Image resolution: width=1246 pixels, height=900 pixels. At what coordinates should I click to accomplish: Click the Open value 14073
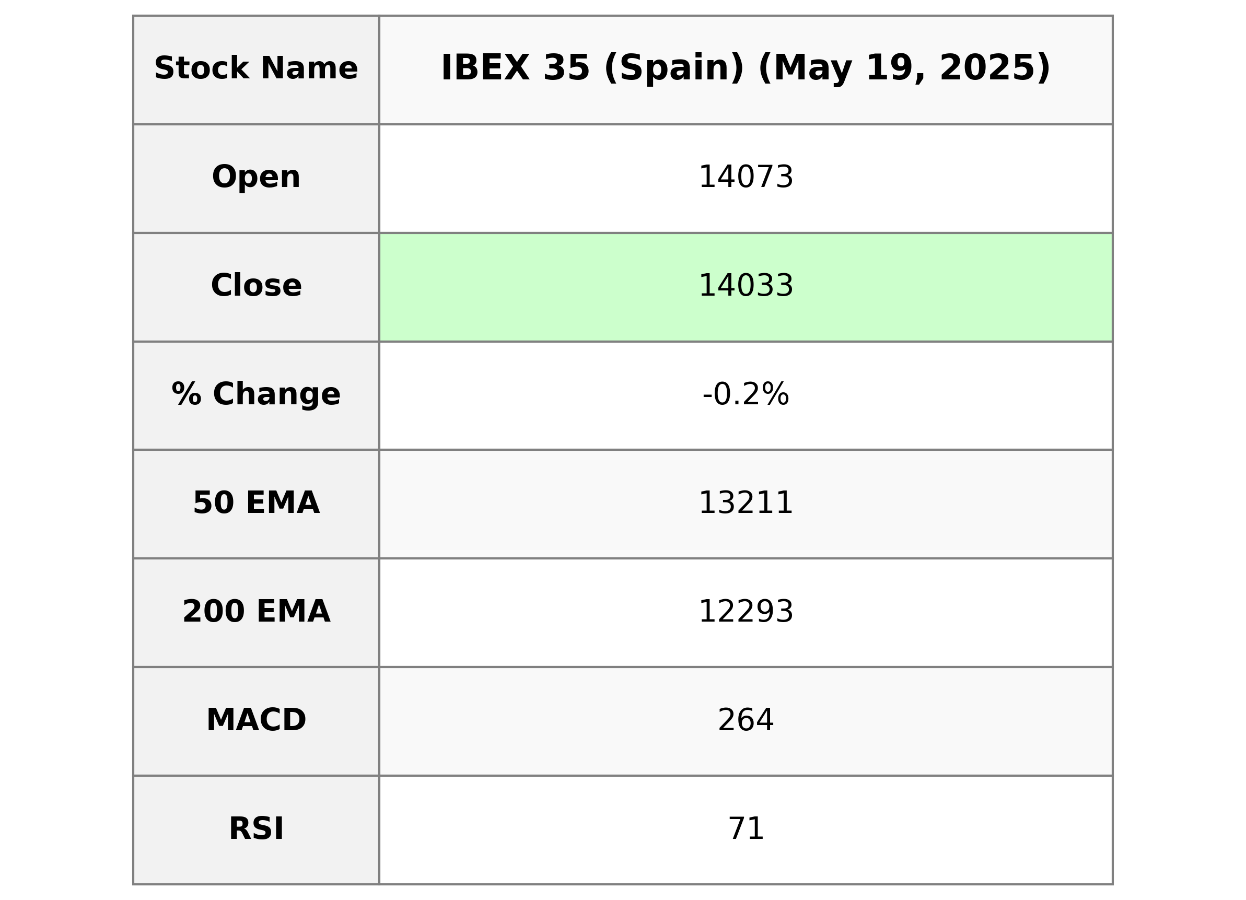[x=746, y=178]
